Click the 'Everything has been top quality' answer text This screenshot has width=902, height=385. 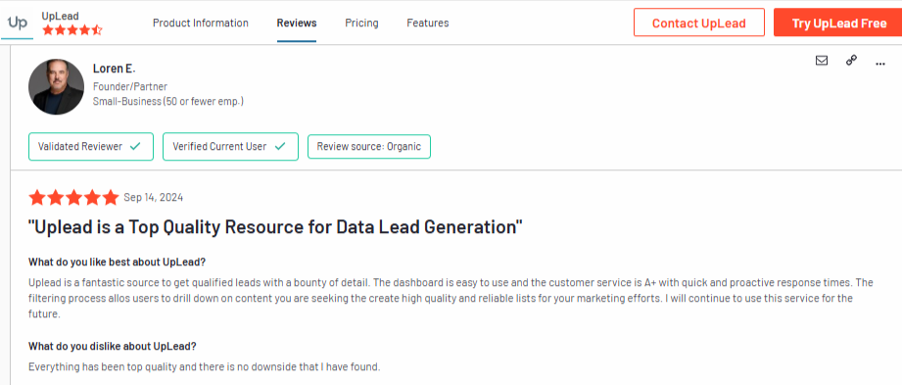[x=205, y=366]
